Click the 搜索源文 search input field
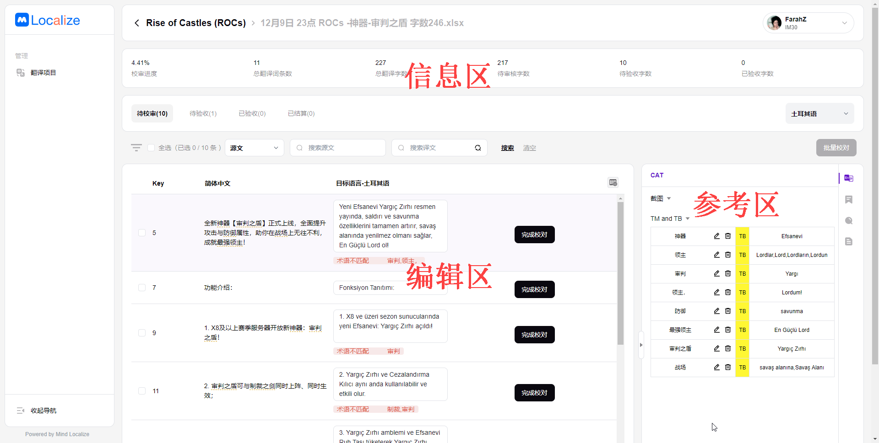879x443 pixels. 341,148
